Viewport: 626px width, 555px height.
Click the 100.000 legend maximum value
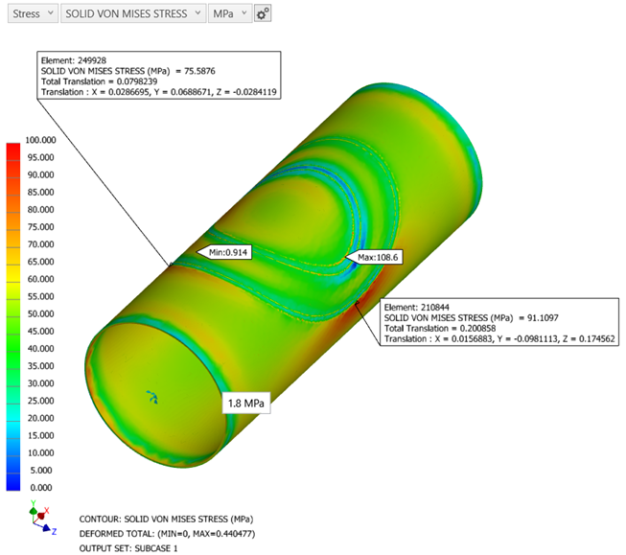point(43,140)
